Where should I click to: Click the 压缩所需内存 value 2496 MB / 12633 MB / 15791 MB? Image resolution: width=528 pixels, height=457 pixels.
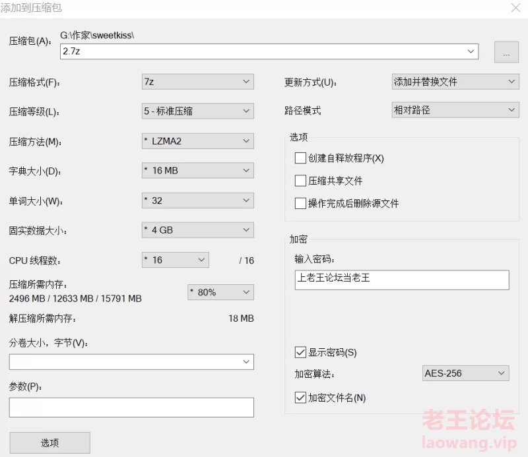click(75, 299)
